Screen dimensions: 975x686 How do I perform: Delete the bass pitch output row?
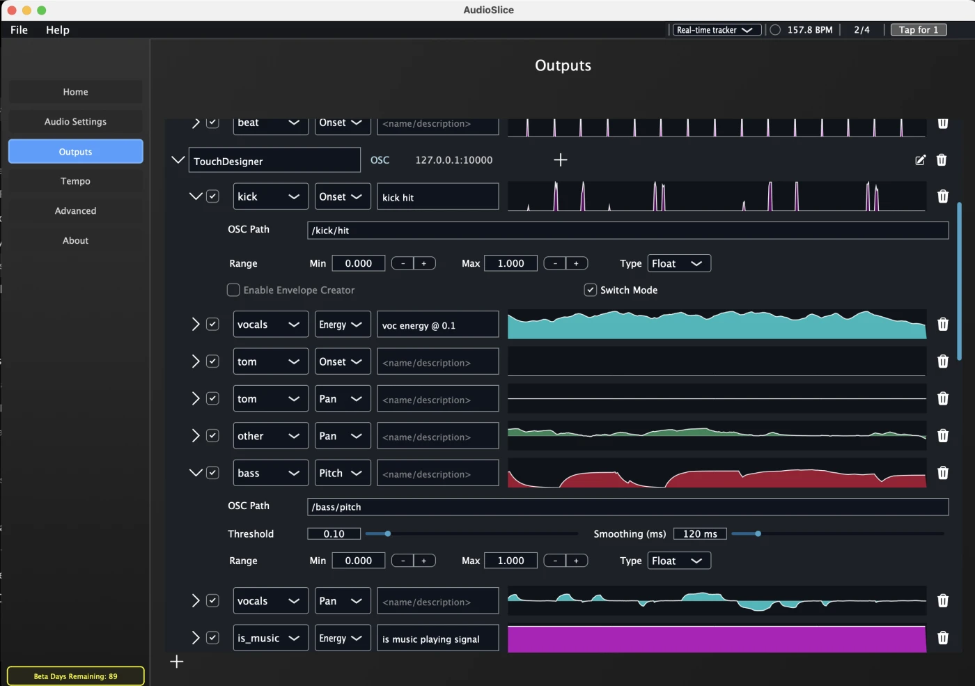pyautogui.click(x=943, y=473)
